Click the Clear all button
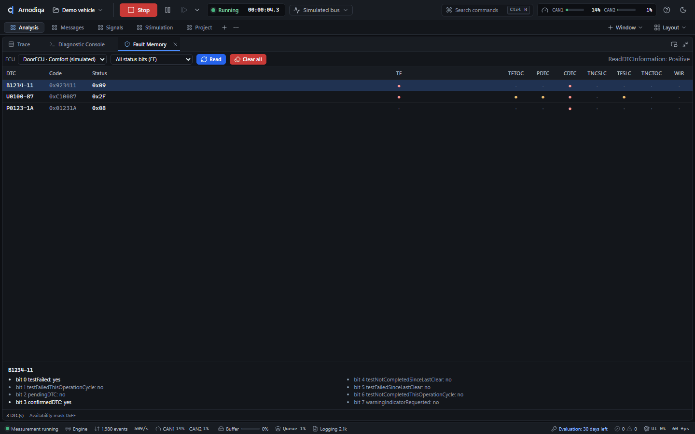Screen dimensions: 695x434 [248, 59]
